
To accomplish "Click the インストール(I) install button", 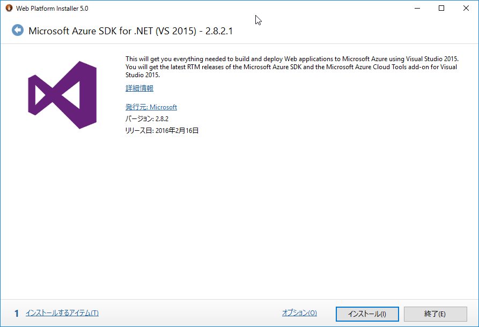I will pos(367,314).
